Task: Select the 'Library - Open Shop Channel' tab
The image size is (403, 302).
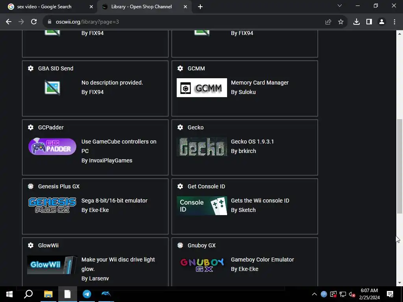Action: coord(141,7)
